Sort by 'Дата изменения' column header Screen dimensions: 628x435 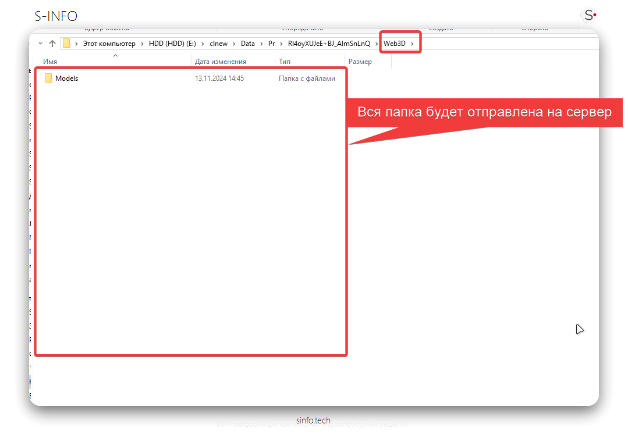click(220, 62)
